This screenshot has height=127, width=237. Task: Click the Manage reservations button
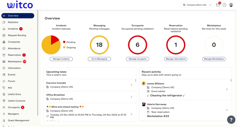click(x=176, y=59)
